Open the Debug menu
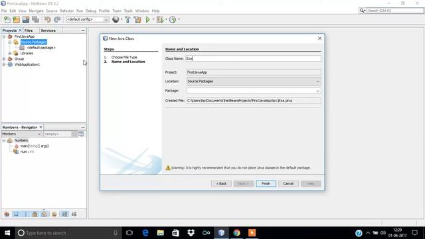This screenshot has width=425, height=239. [x=91, y=11]
